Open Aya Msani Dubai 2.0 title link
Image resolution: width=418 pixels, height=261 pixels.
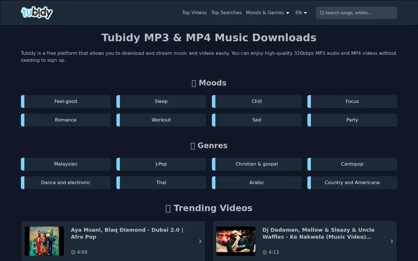127,233
